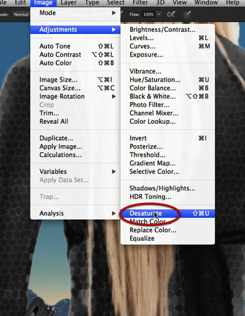Open the View menu

click(180, 3)
